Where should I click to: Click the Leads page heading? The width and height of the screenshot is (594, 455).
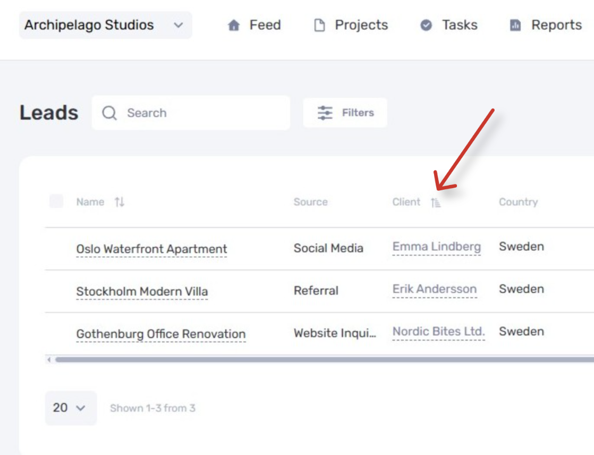[x=49, y=113]
